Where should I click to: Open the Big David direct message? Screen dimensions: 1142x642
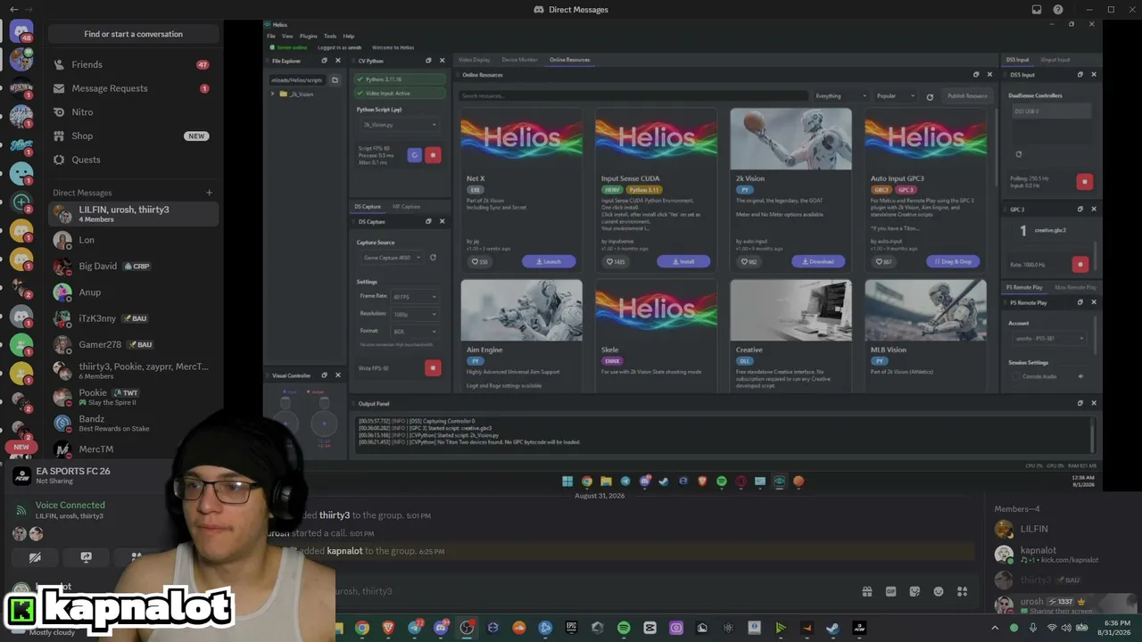[133, 266]
